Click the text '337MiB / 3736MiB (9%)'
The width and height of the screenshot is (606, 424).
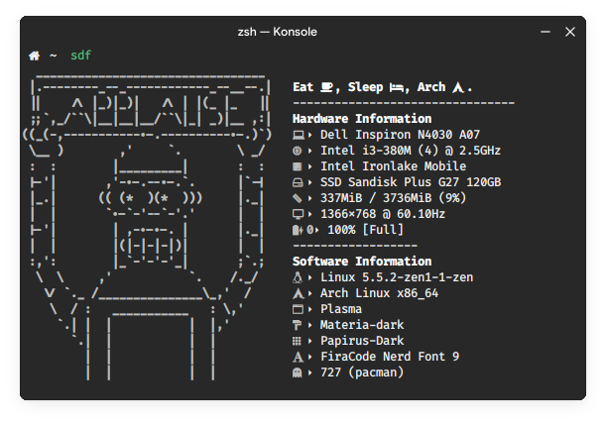click(x=393, y=198)
